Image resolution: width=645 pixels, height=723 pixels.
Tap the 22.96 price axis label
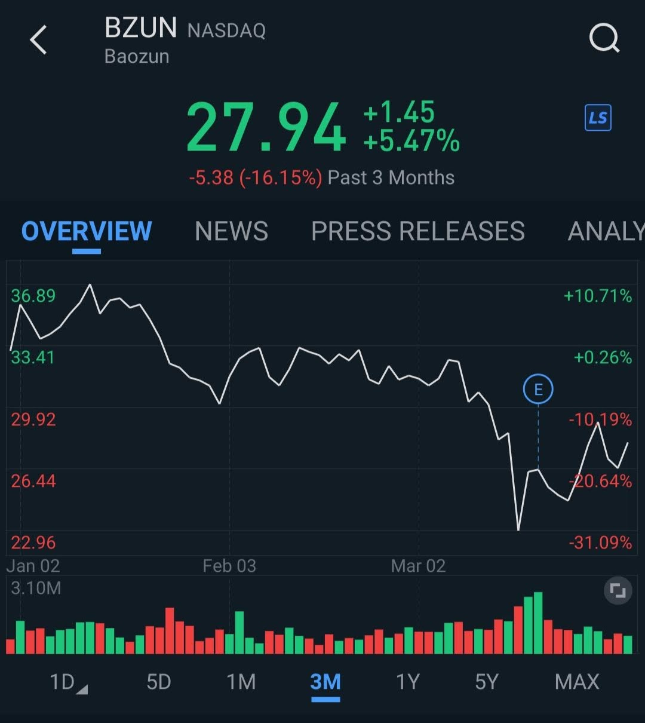tap(33, 543)
